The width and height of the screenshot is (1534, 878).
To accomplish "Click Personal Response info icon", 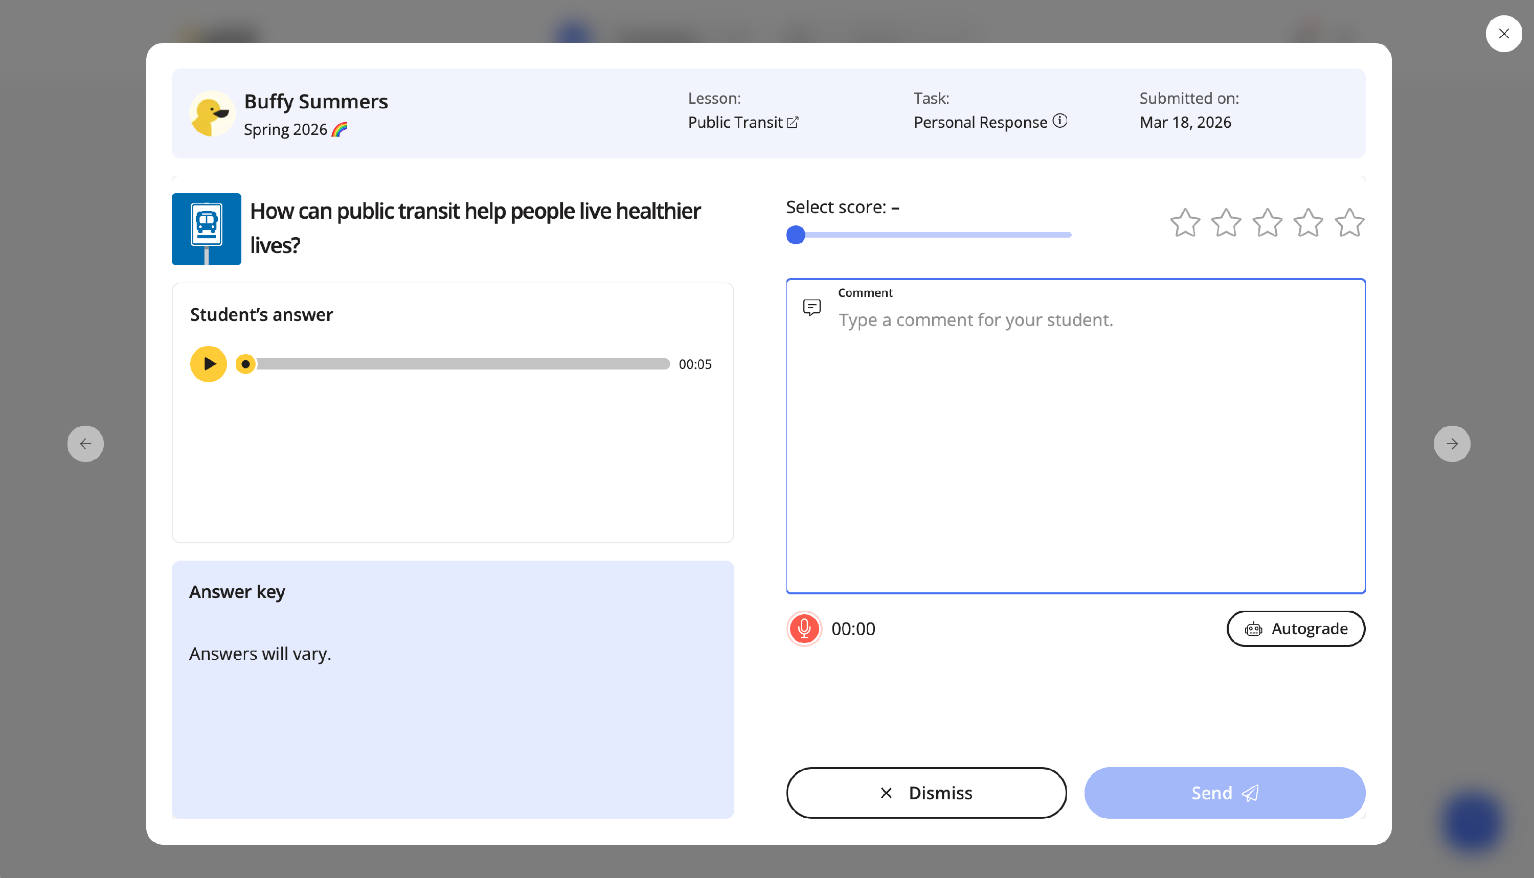I will [x=1060, y=121].
